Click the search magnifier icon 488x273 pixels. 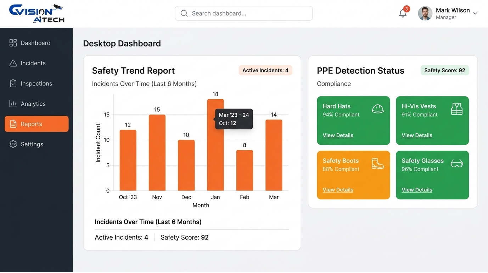coord(184,13)
